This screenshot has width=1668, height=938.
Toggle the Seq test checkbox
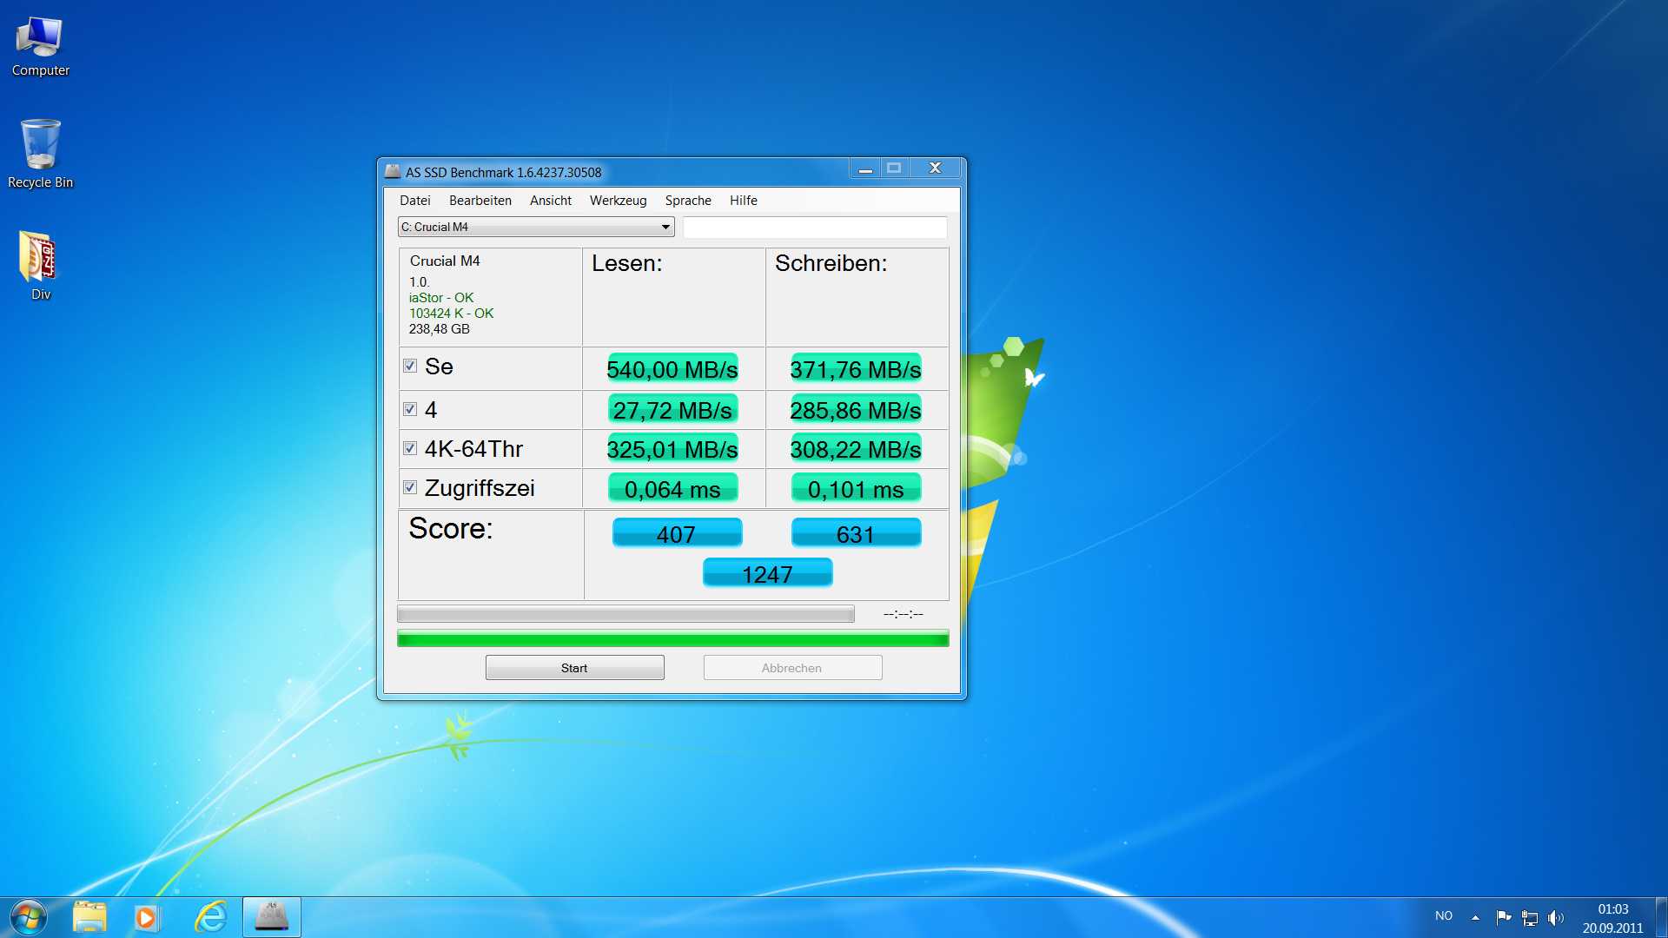410,366
